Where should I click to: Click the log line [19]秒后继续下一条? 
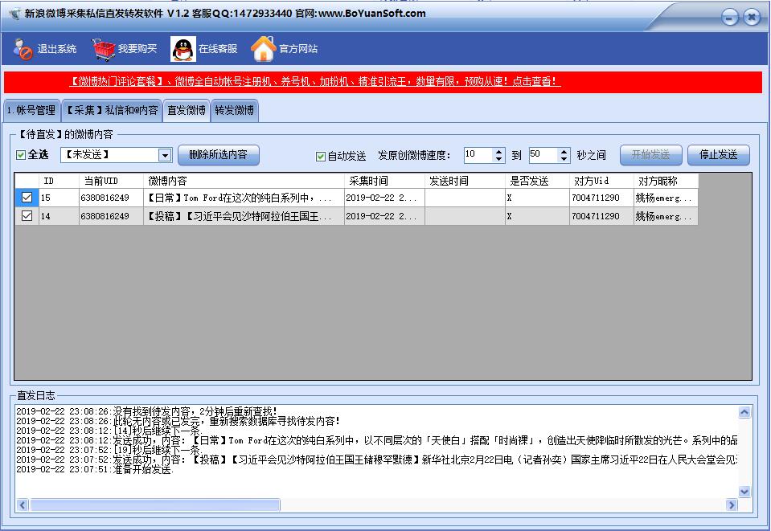[109, 450]
